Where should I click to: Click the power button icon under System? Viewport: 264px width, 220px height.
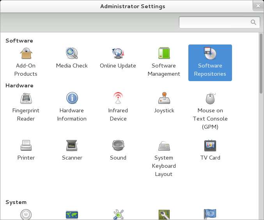[26, 215]
